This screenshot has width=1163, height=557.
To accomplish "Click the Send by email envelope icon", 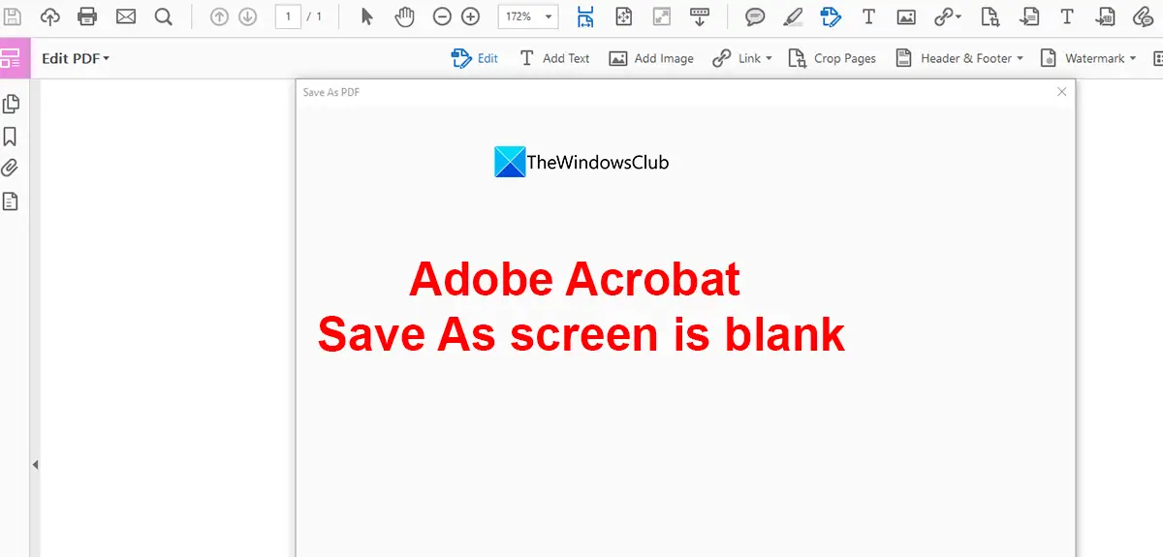I will [x=125, y=16].
